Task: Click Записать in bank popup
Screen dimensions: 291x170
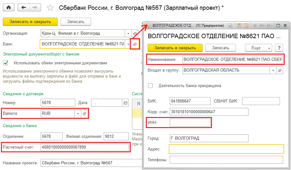Action: (x=220, y=48)
